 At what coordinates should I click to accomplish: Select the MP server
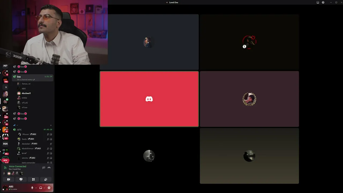(5, 66)
